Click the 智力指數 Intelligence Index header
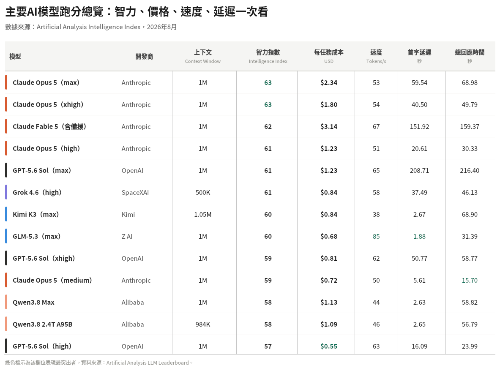The height and width of the screenshot is (371, 500). coord(268,56)
